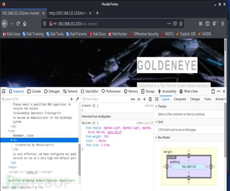Screen dimensions: 230x191
Task: Collapse the Flexbox section
Action: pos(156,106)
